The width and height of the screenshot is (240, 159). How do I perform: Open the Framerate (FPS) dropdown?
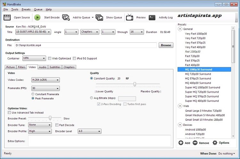click(x=45, y=88)
